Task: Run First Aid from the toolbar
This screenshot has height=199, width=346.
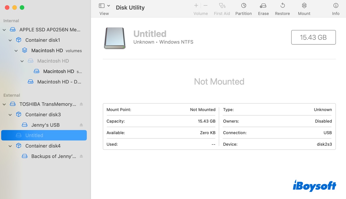Action: [222, 6]
